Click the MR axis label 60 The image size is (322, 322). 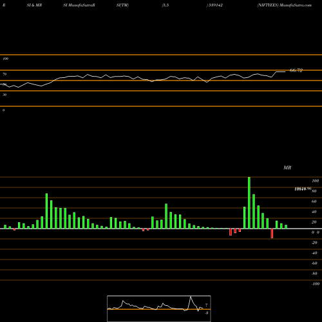click(314, 202)
